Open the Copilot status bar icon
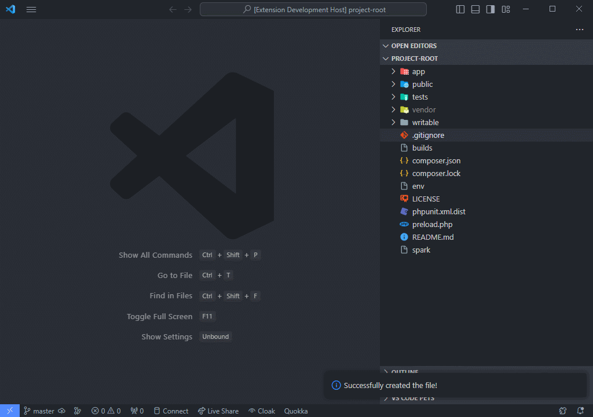 [x=563, y=411]
